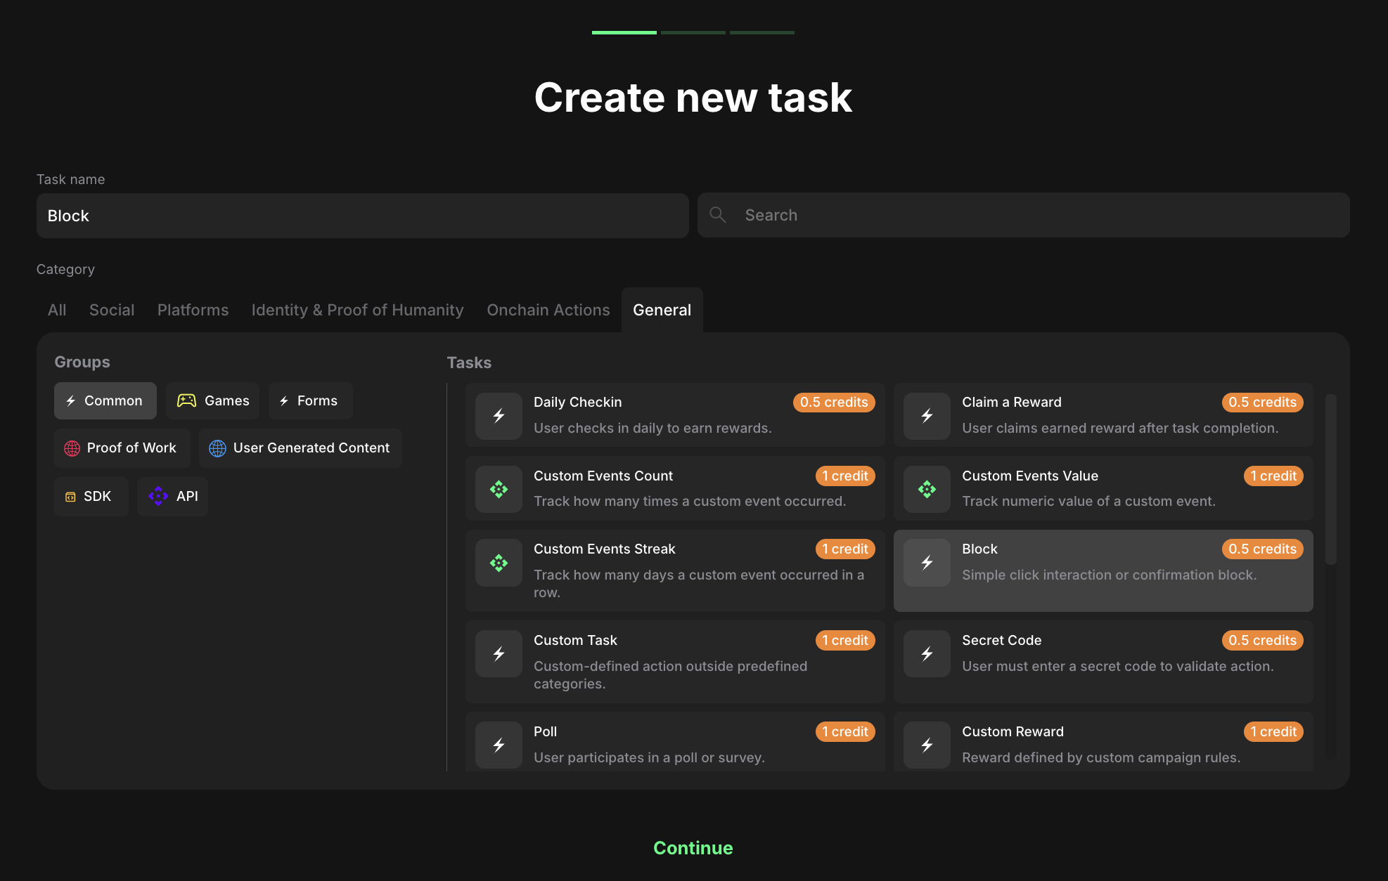Choose the Custom Reward task card

[x=1103, y=742]
